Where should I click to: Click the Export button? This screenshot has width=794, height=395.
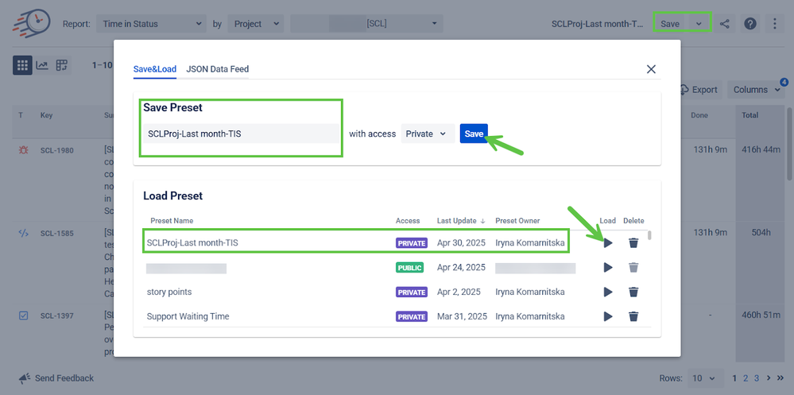click(699, 90)
